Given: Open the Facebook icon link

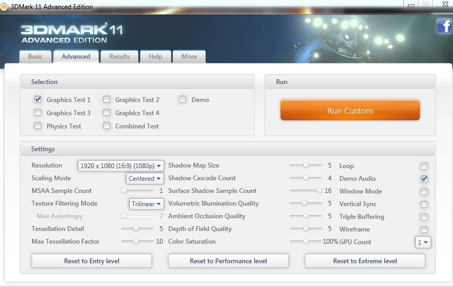Looking at the screenshot, I should [445, 26].
